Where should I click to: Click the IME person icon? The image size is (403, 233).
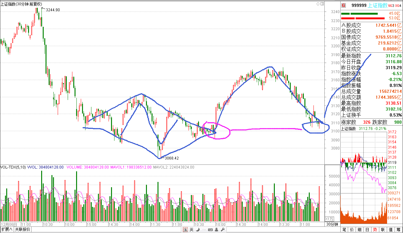pos(216,230)
